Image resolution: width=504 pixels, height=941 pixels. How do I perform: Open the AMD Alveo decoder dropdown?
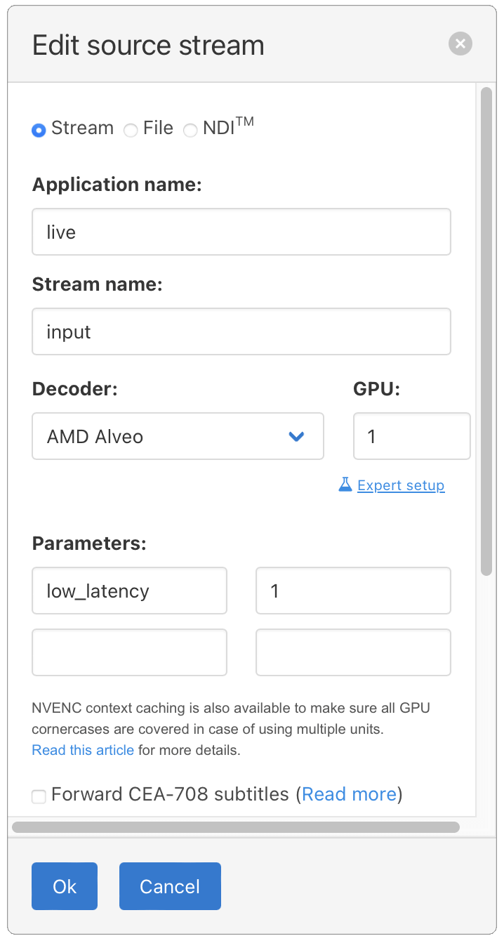point(178,436)
